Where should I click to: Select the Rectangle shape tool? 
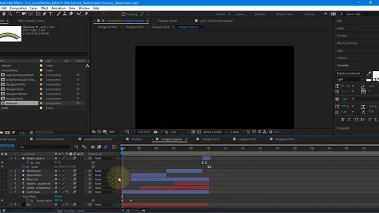point(38,14)
